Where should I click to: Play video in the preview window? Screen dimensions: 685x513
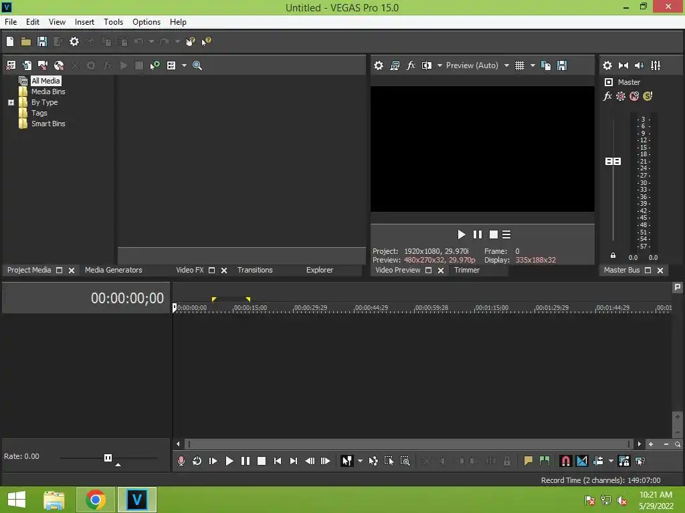point(462,234)
